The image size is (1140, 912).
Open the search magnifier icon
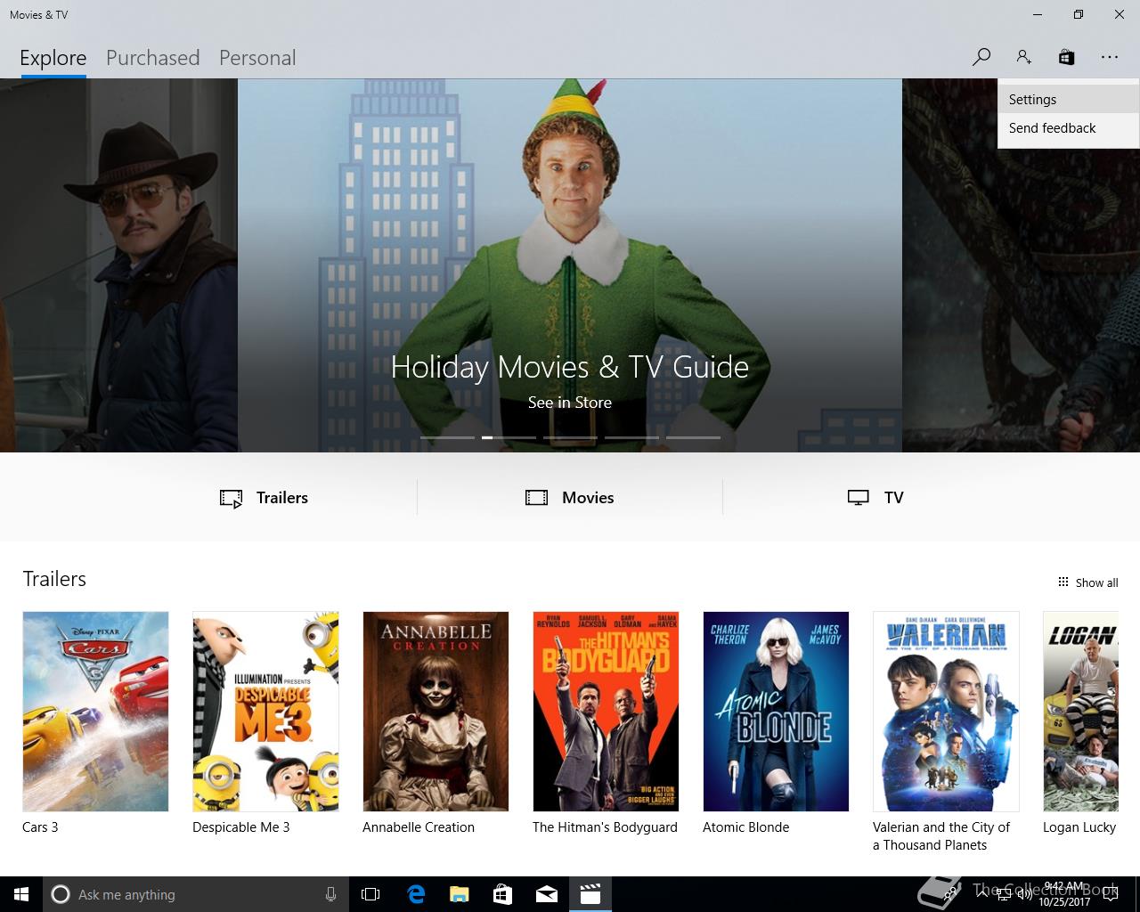[x=981, y=57]
